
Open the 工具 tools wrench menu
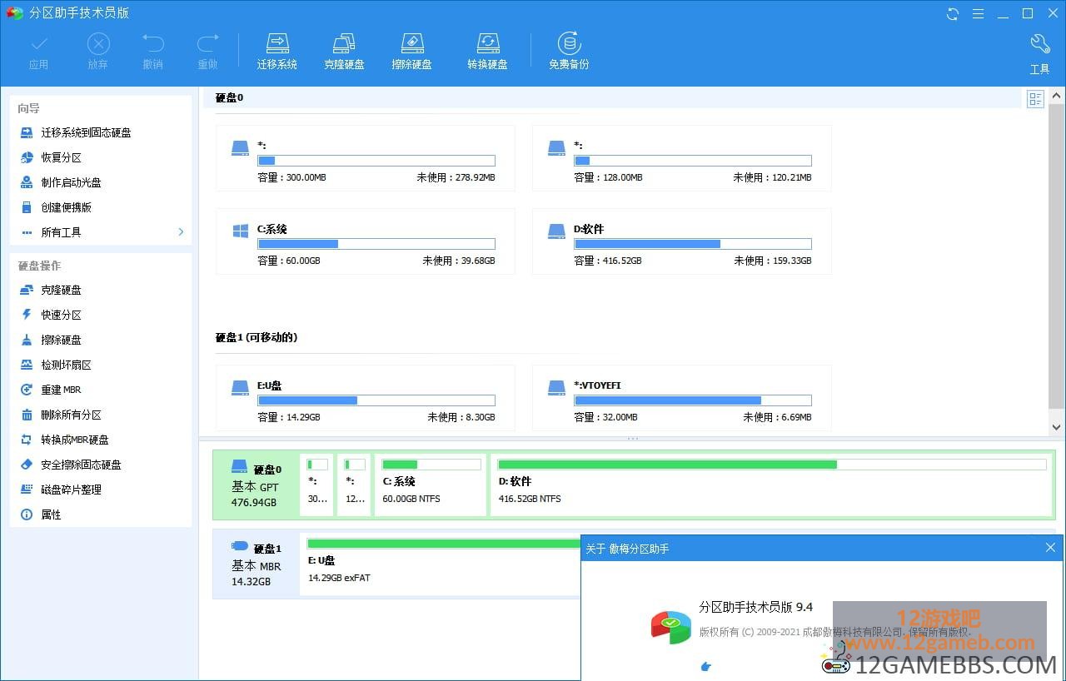coord(1039,54)
